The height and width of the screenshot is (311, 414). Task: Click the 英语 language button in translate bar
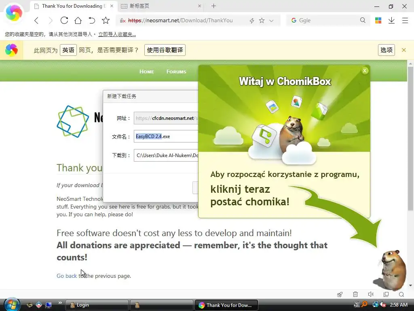tap(68, 50)
